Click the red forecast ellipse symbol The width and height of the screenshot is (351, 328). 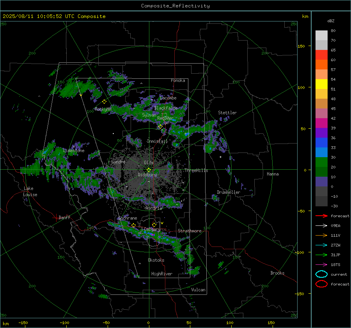[x=321, y=284]
